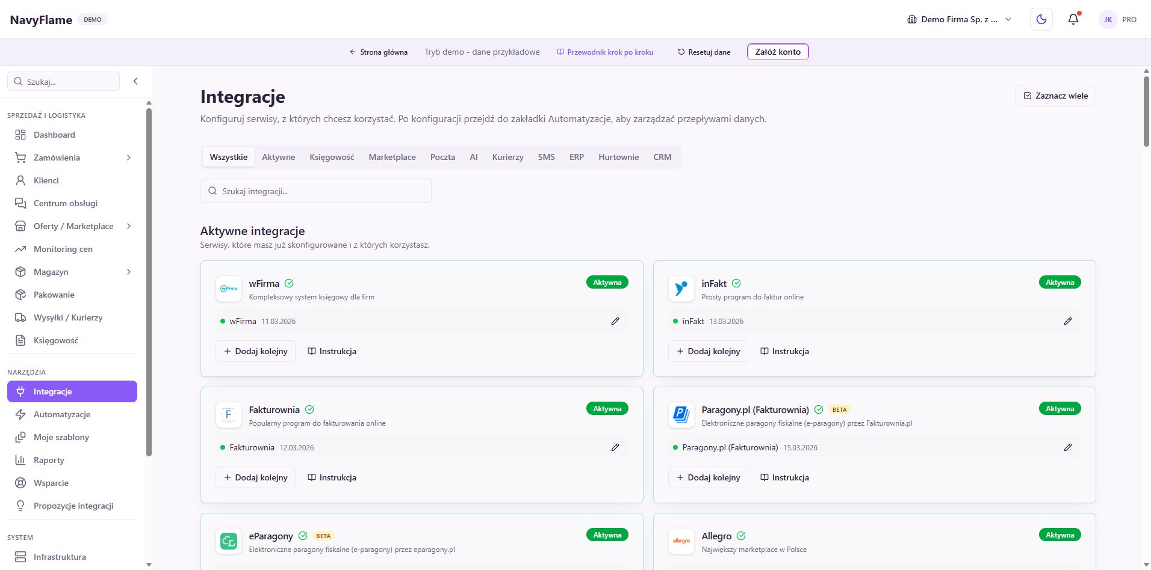
Task: Focus the sidebar Szukaj search field
Action: [x=64, y=81]
